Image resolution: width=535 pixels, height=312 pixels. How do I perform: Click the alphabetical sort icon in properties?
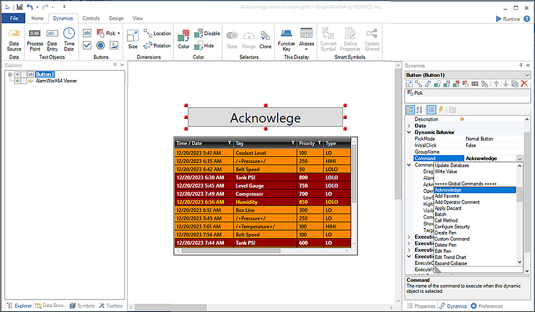[x=419, y=110]
